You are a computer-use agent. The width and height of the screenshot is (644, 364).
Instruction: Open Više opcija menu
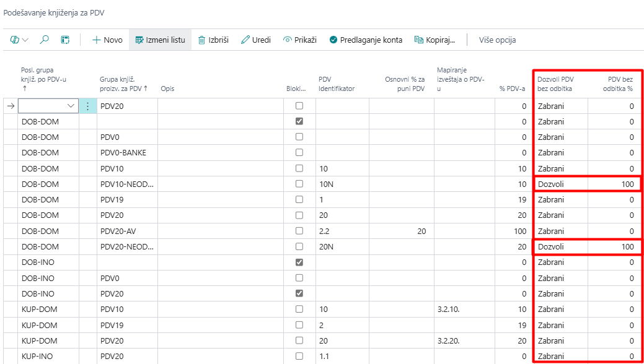497,40
